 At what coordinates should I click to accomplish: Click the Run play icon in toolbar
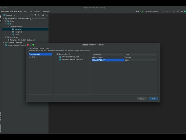click(x=163, y=11)
